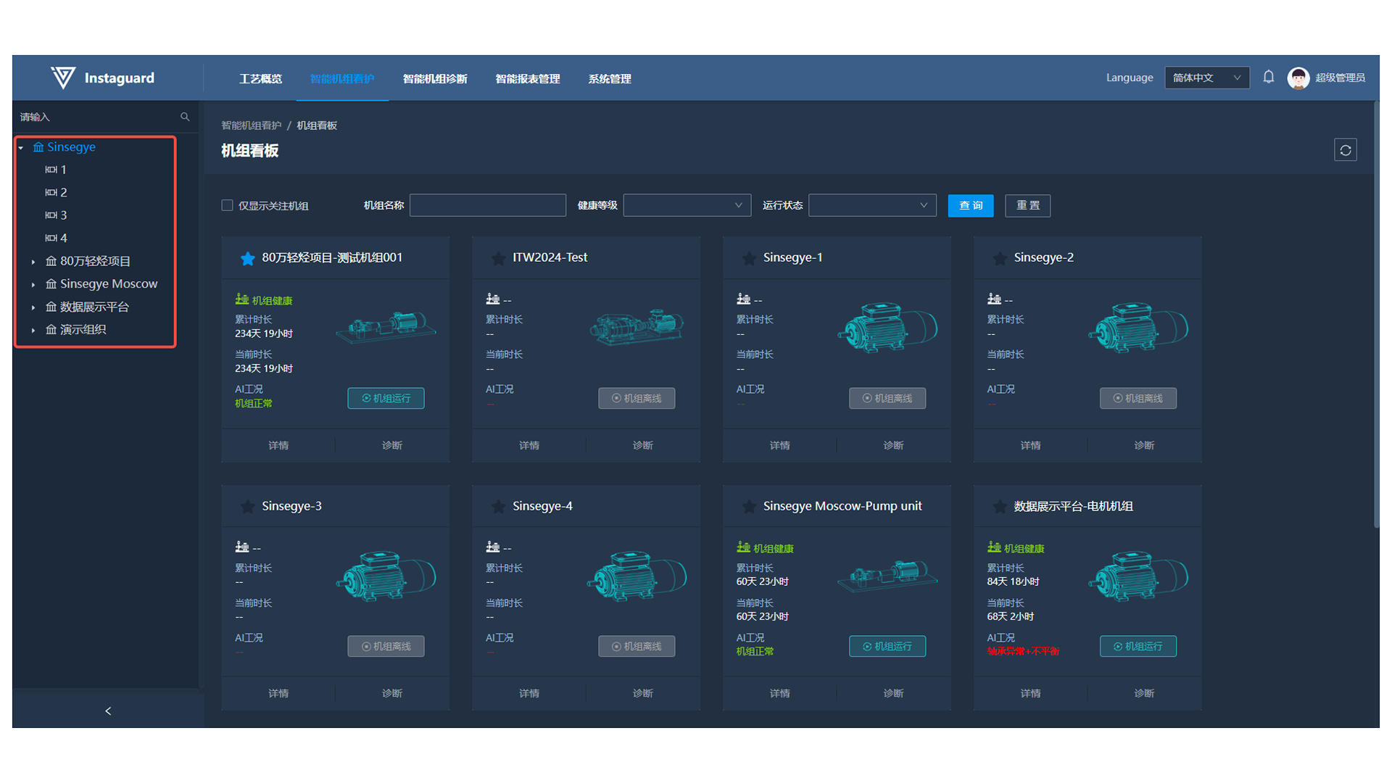Expand the Sinsegye Moscow tree node
The height and width of the screenshot is (783, 1392).
[33, 284]
